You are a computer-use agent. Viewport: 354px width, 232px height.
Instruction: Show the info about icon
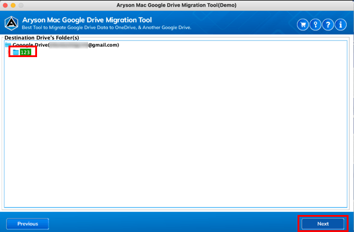pyautogui.click(x=341, y=24)
